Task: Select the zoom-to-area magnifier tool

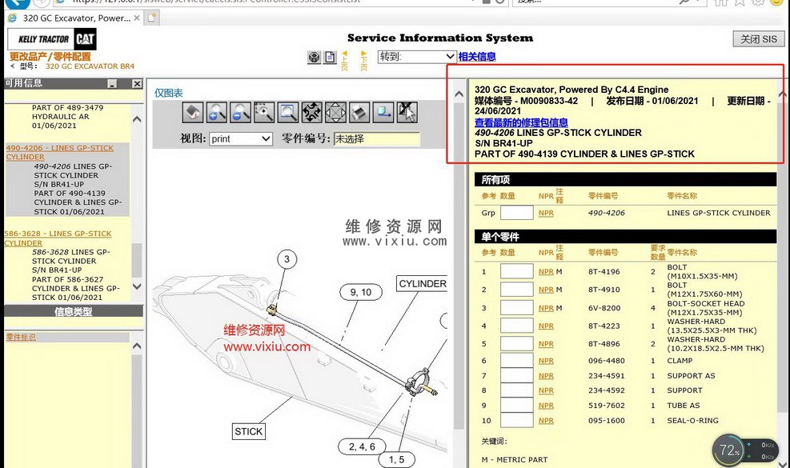Action: pyautogui.click(x=264, y=112)
